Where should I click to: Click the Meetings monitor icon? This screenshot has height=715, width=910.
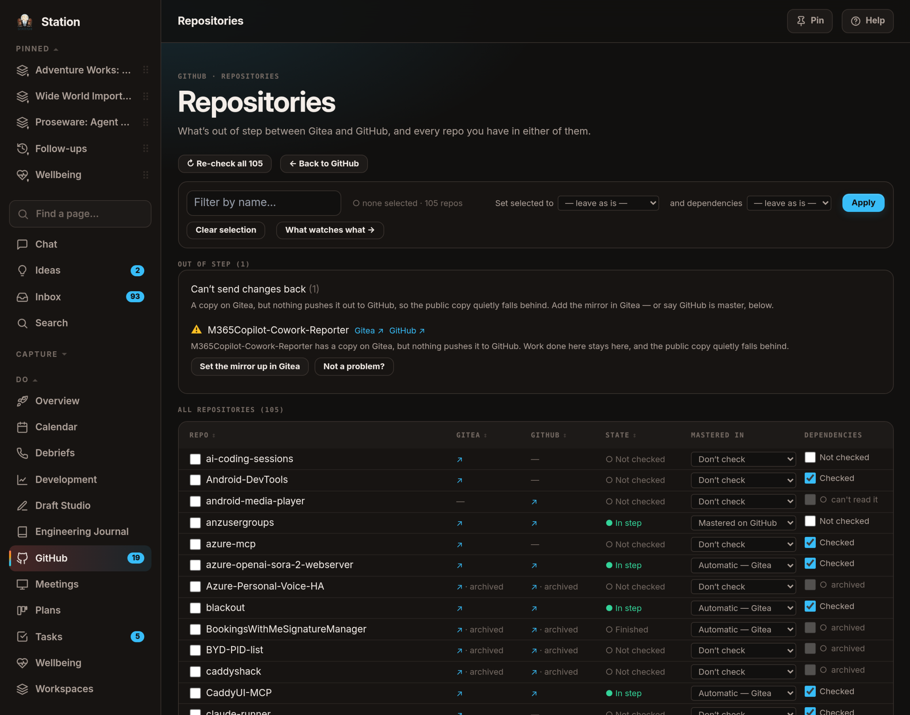tap(22, 585)
